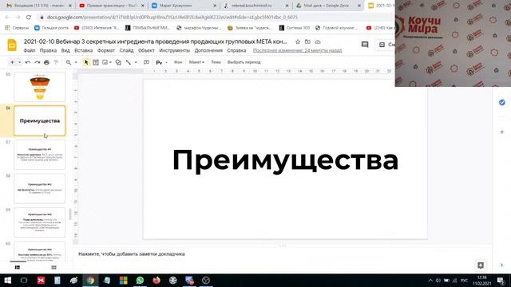Click the last edit history link

click(x=298, y=50)
